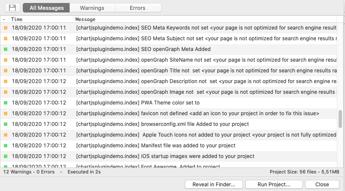Open the Errors tab
The height and width of the screenshot is (191, 345).
coord(137,8)
